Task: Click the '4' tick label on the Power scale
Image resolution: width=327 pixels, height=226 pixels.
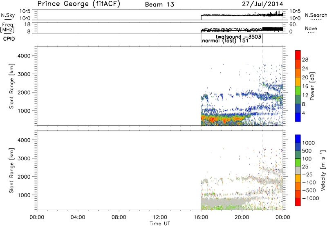Action: point(303,113)
